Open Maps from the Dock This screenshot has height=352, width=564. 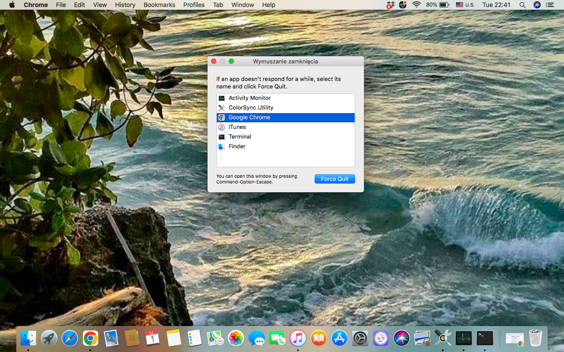[x=215, y=338]
